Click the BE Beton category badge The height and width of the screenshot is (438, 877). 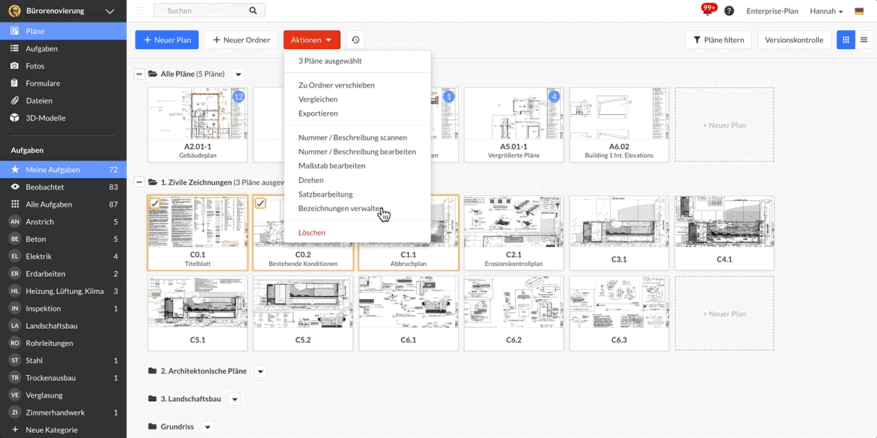(14, 239)
